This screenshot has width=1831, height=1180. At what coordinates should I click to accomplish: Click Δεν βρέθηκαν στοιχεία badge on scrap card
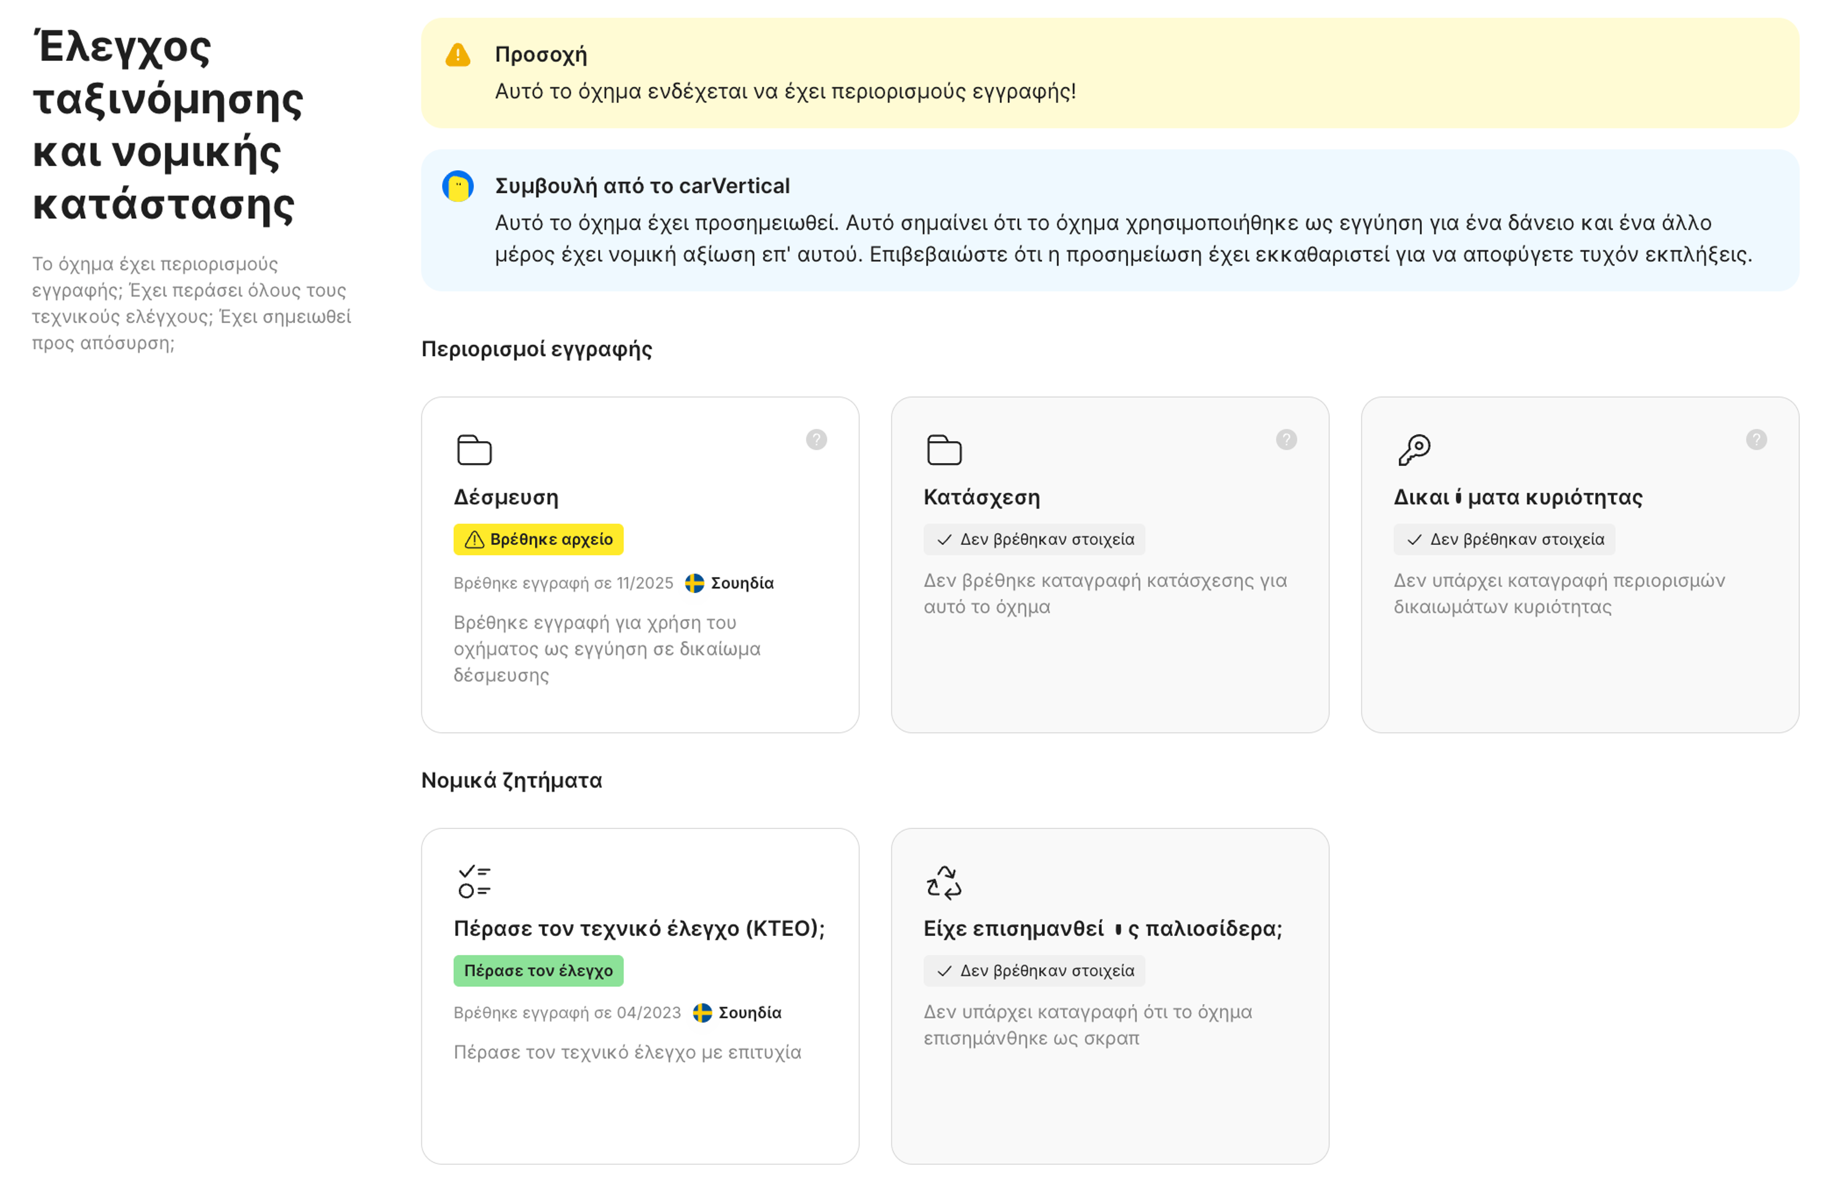tap(1033, 971)
